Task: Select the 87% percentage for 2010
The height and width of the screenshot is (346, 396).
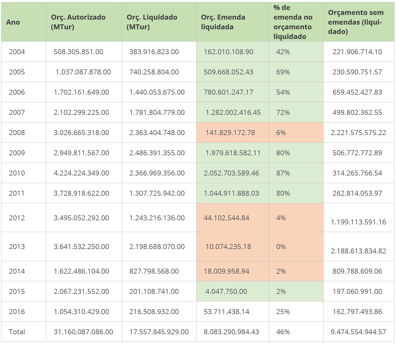Action: tap(283, 173)
